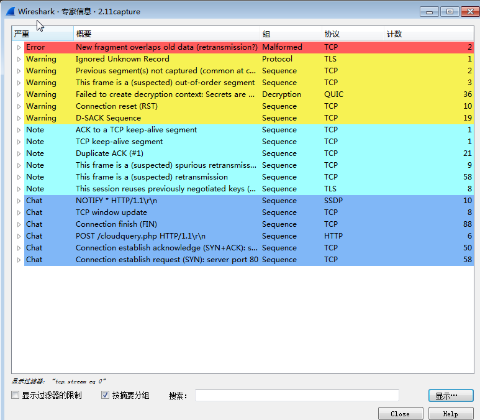Select 'TCP window update' summary text
Screen dimensions: 480x420
(x=111, y=212)
